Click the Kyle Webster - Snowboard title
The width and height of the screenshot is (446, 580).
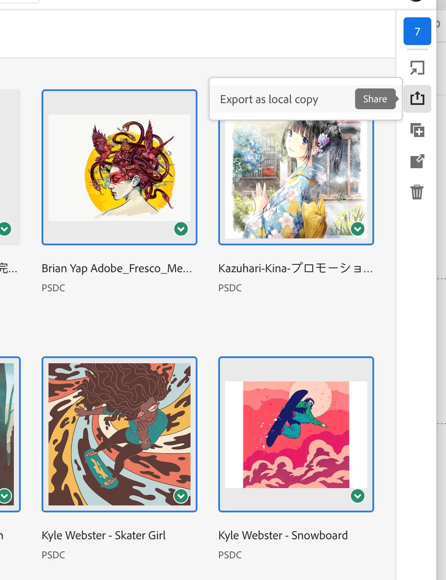[x=283, y=536]
